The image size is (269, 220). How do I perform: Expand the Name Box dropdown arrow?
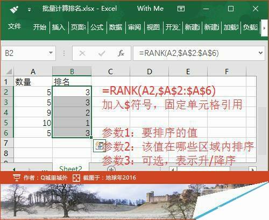tap(51, 53)
